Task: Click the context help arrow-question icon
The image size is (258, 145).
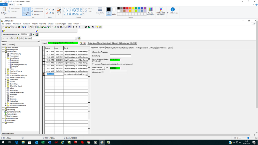Action: tap(93, 27)
